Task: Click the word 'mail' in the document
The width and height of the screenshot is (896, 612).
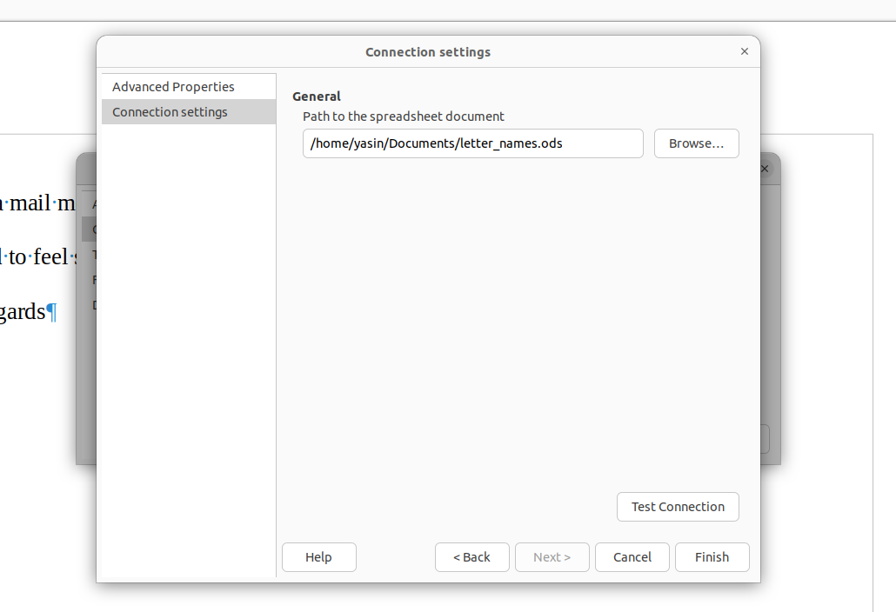Action: 30,204
